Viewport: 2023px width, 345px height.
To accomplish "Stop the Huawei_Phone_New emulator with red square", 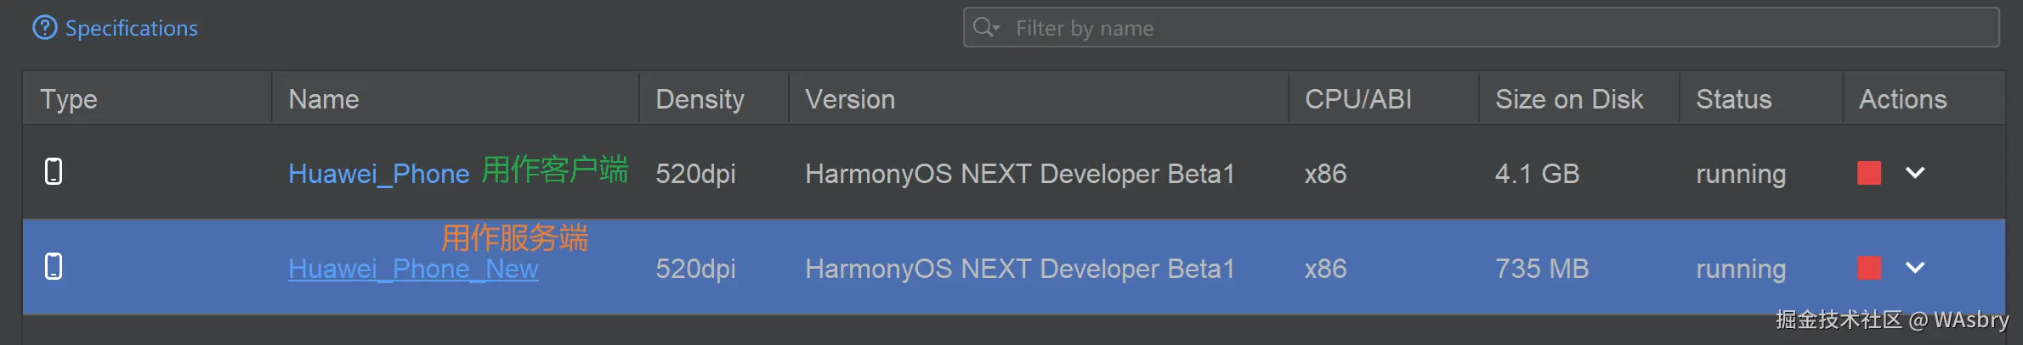I will pyautogui.click(x=1869, y=268).
